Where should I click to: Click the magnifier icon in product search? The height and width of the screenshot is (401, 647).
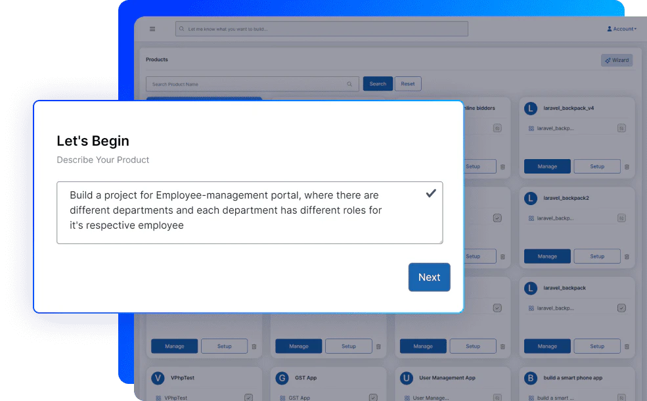click(349, 84)
